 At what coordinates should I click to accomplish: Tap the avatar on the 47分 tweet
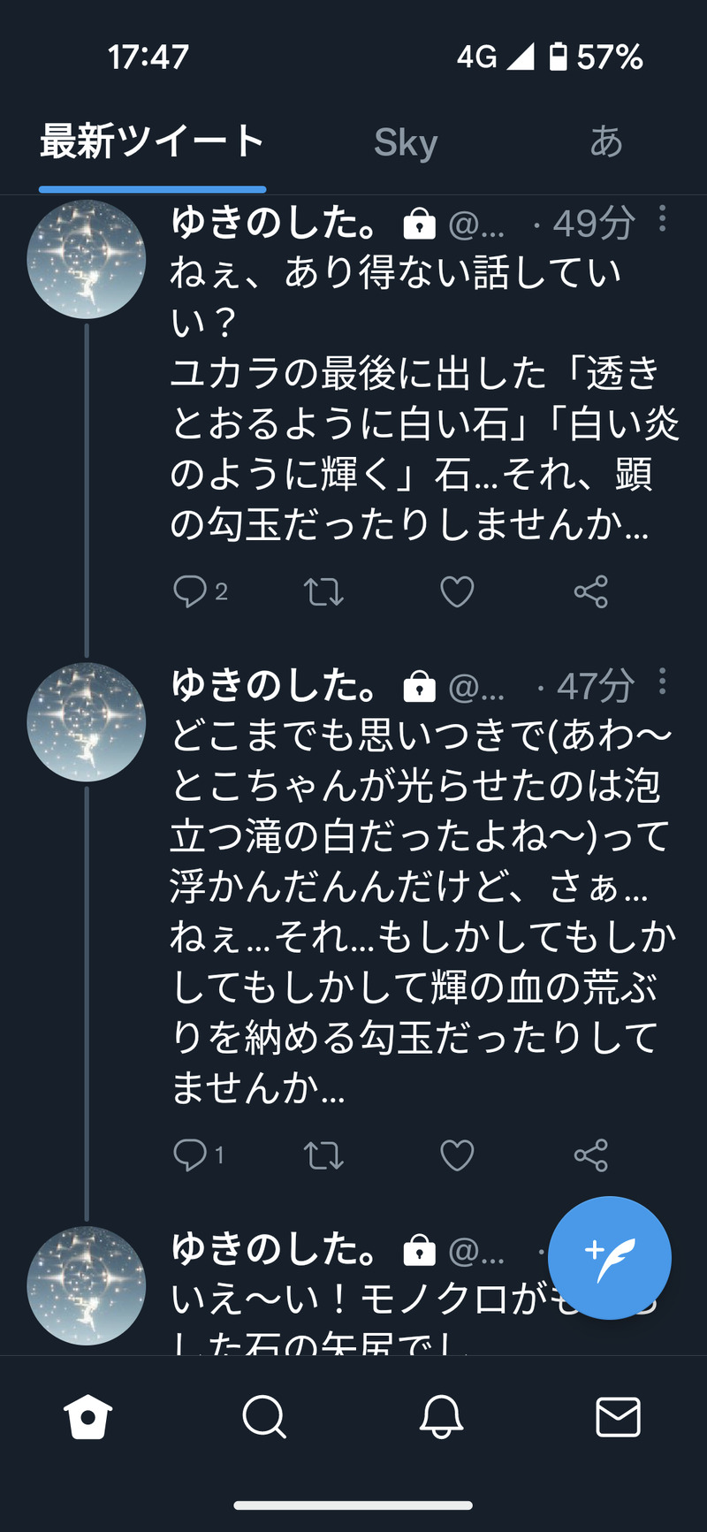pos(87,721)
